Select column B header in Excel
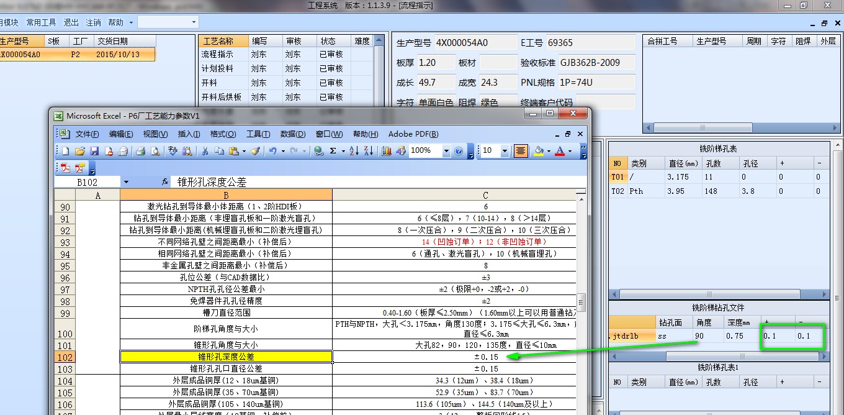Image resolution: width=844 pixels, height=415 pixels. click(226, 195)
